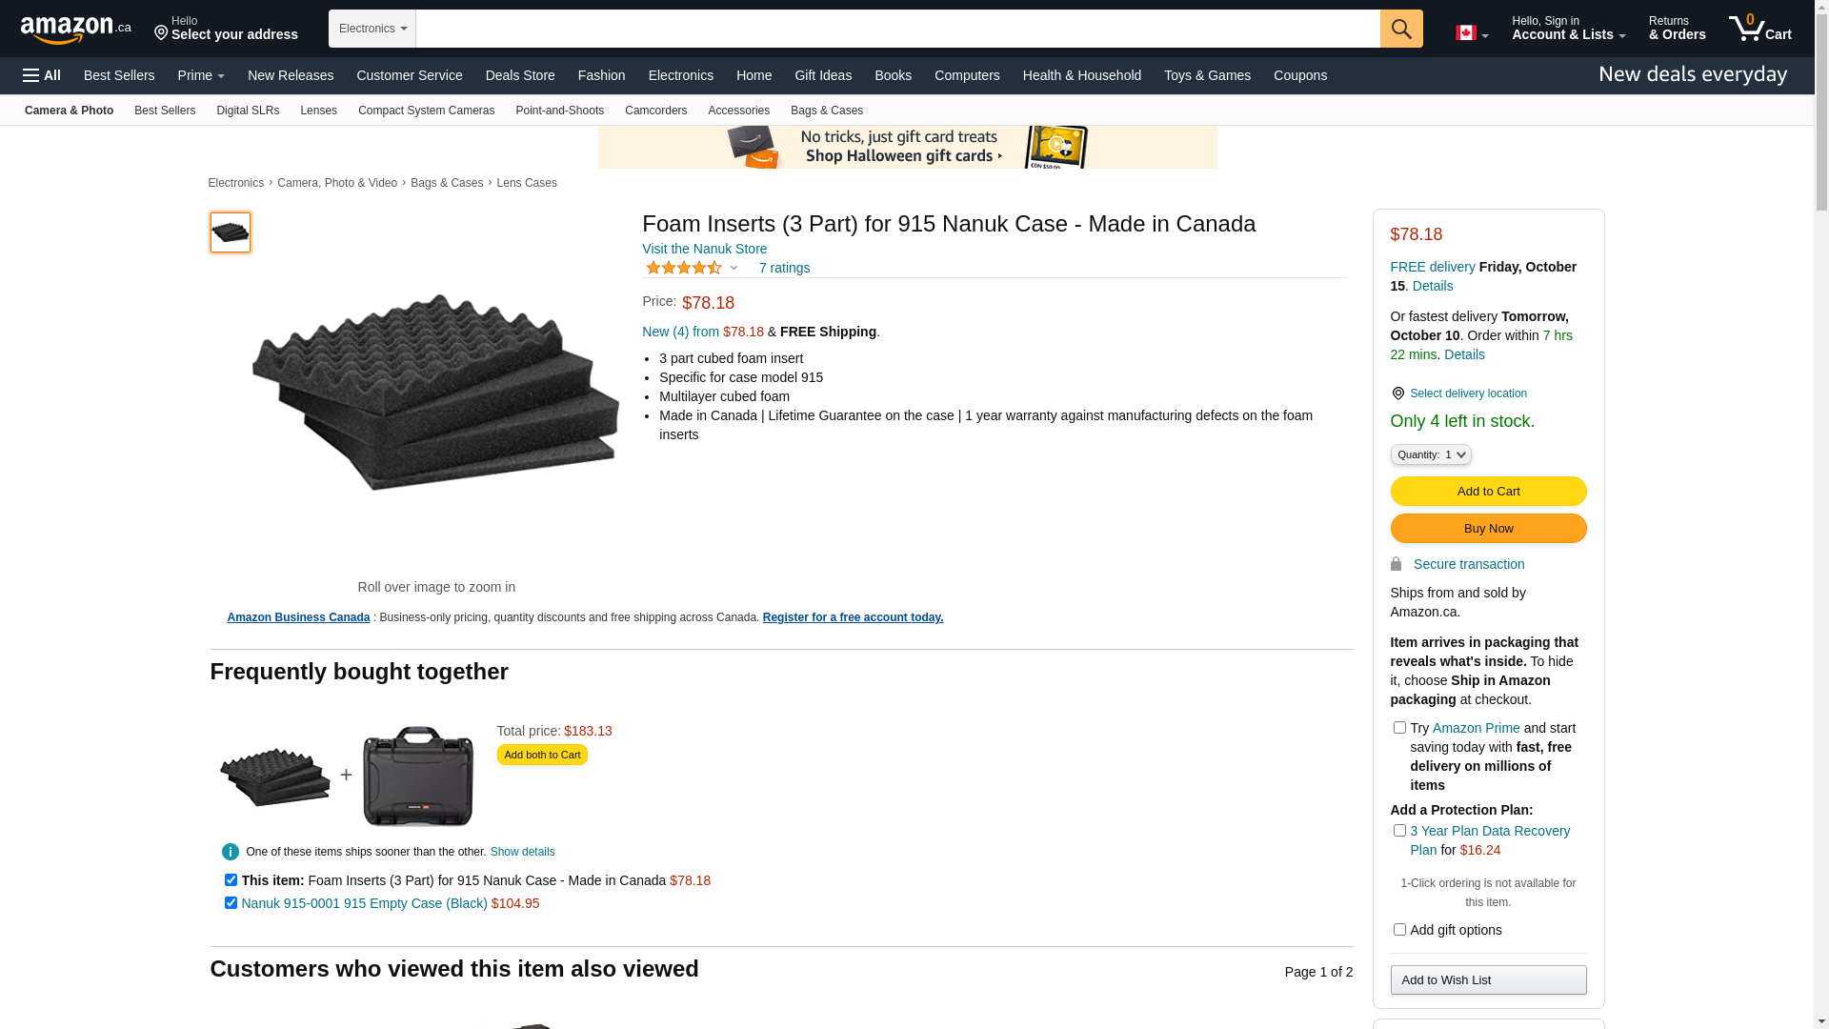
Task: Open the All hamburger menu
Action: (42, 75)
